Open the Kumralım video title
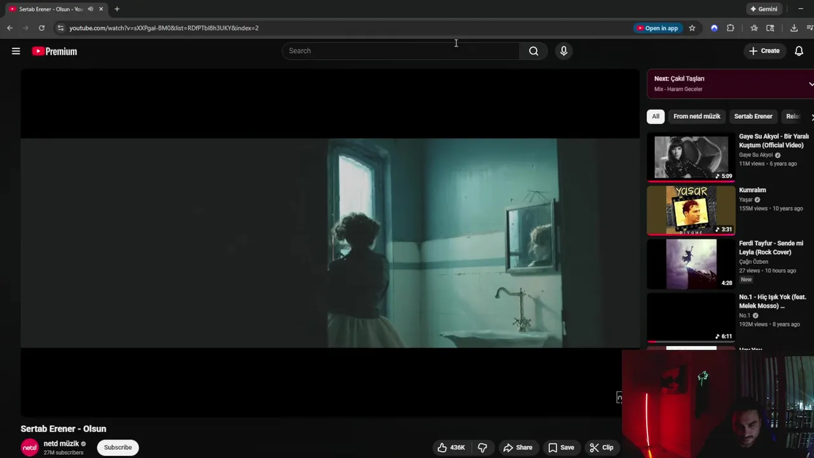The image size is (814, 458). [752, 190]
